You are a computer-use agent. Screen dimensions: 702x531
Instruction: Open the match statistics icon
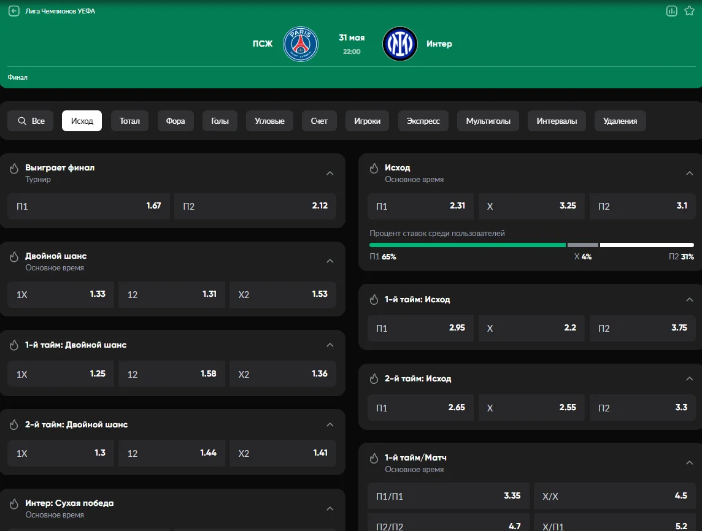pos(671,11)
